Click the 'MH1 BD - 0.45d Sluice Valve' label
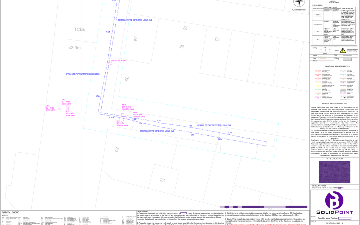This screenshot has height=225, width=360. point(66,102)
